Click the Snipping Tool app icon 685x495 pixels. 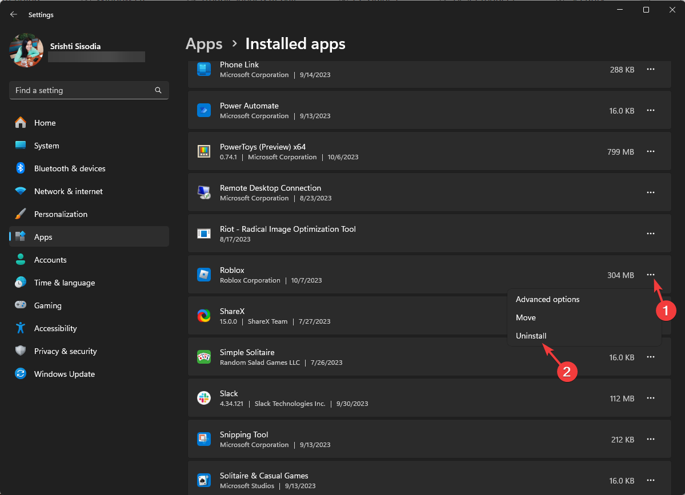(204, 439)
